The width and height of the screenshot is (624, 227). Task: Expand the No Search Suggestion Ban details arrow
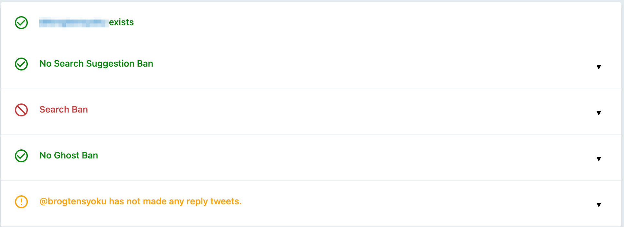(599, 67)
